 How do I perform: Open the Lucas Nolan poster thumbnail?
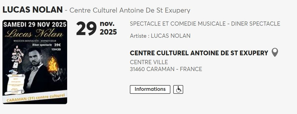pos(35,62)
